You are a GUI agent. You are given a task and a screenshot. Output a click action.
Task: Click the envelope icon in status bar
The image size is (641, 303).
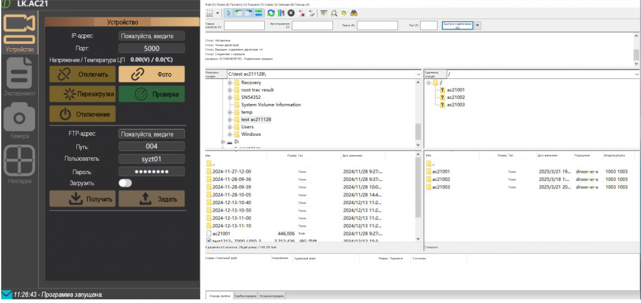point(7,294)
